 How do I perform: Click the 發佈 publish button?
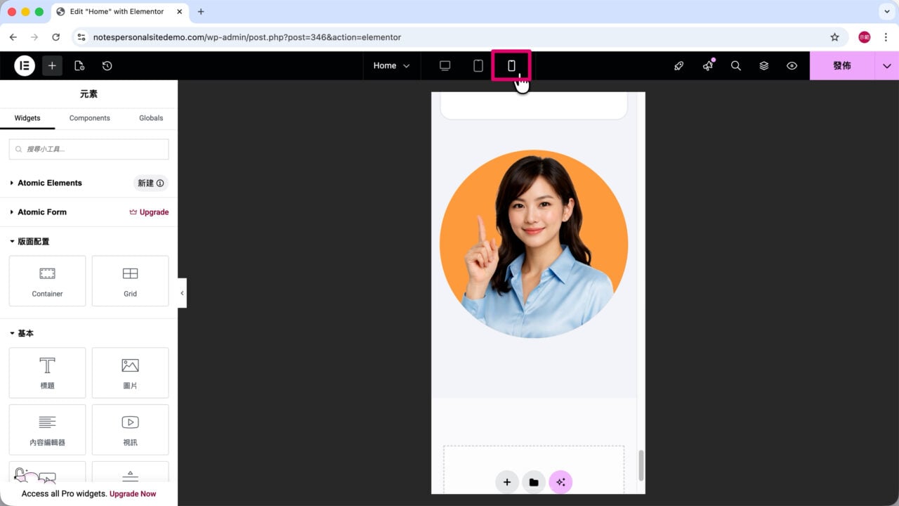coord(842,65)
